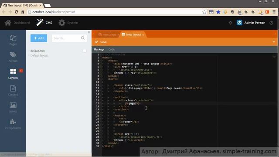Click the Add layout button
The height and width of the screenshot is (157, 279).
39,38
